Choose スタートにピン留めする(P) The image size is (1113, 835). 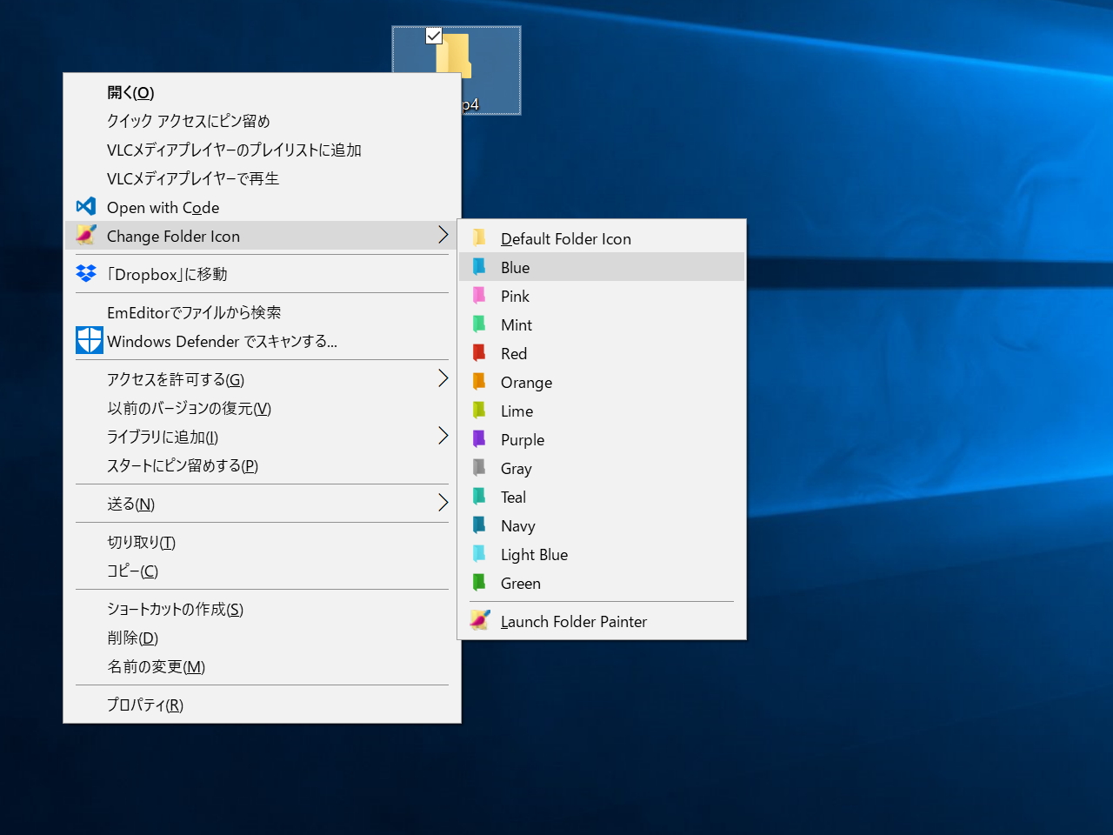(x=263, y=465)
